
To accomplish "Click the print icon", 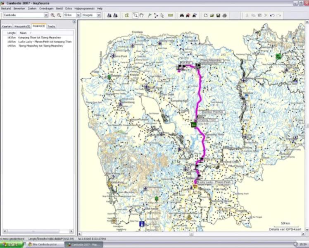I will [224, 15].
